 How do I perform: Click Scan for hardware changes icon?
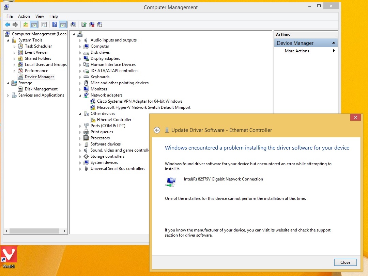click(x=73, y=24)
